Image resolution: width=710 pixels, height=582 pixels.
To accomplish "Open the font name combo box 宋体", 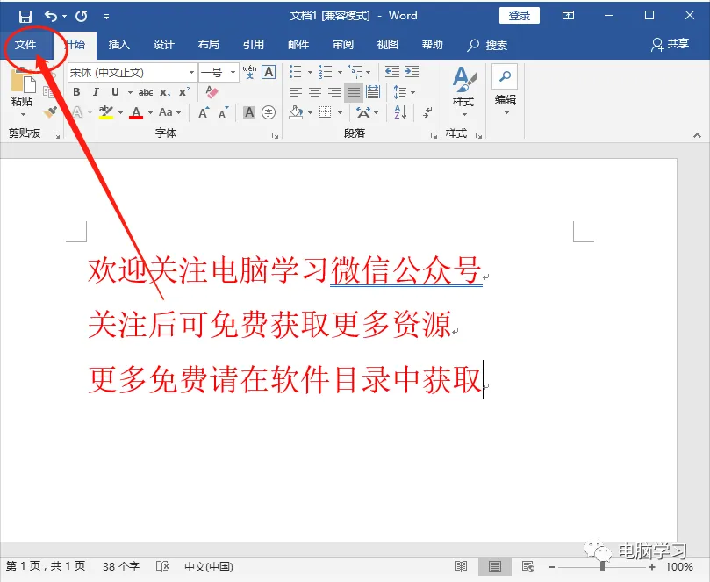I will tap(133, 73).
